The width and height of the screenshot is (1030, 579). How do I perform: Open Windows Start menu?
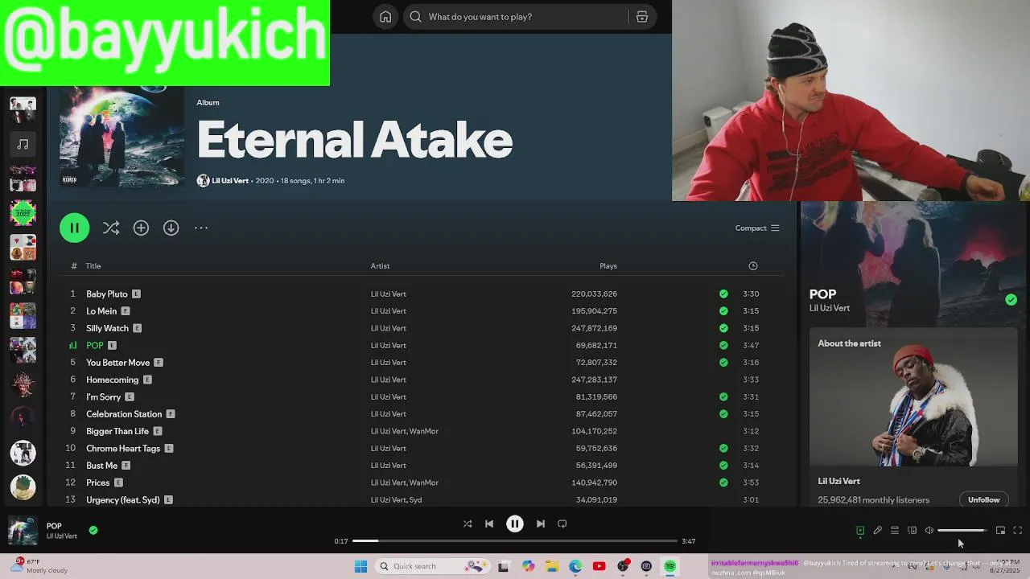point(361,566)
